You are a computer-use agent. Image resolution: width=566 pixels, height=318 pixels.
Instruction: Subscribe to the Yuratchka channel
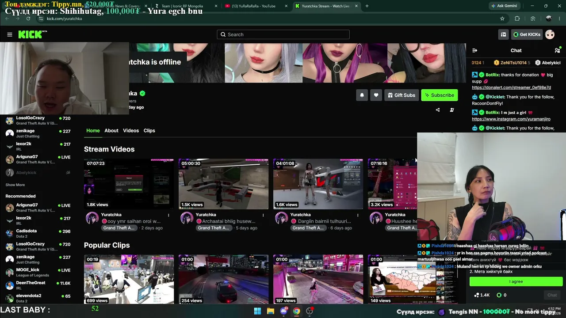[439, 95]
